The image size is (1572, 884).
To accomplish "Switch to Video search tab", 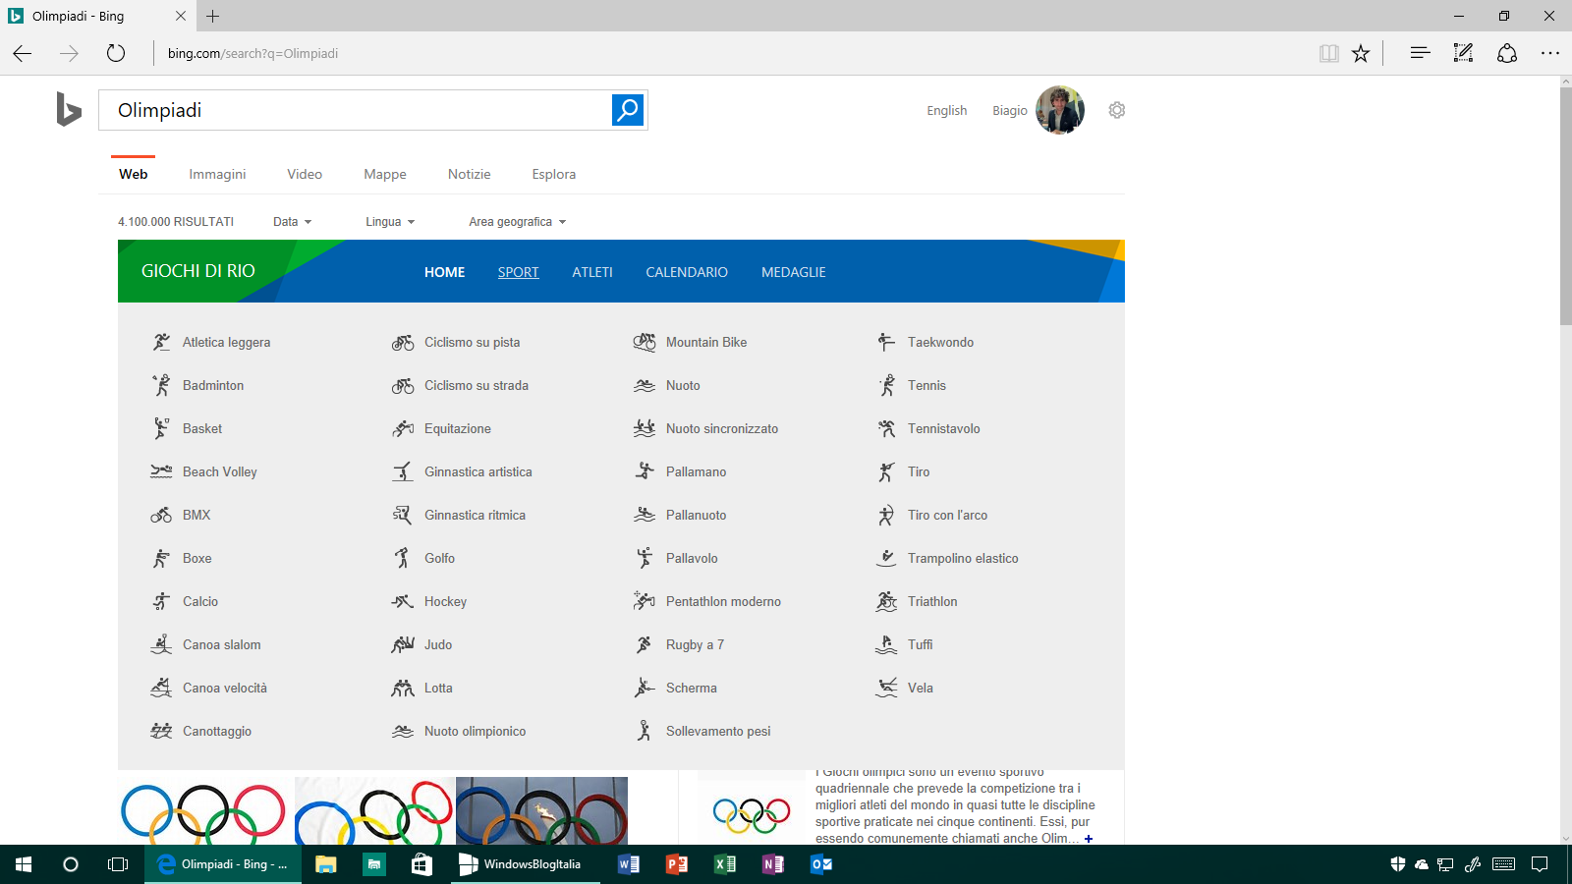I will 305,174.
